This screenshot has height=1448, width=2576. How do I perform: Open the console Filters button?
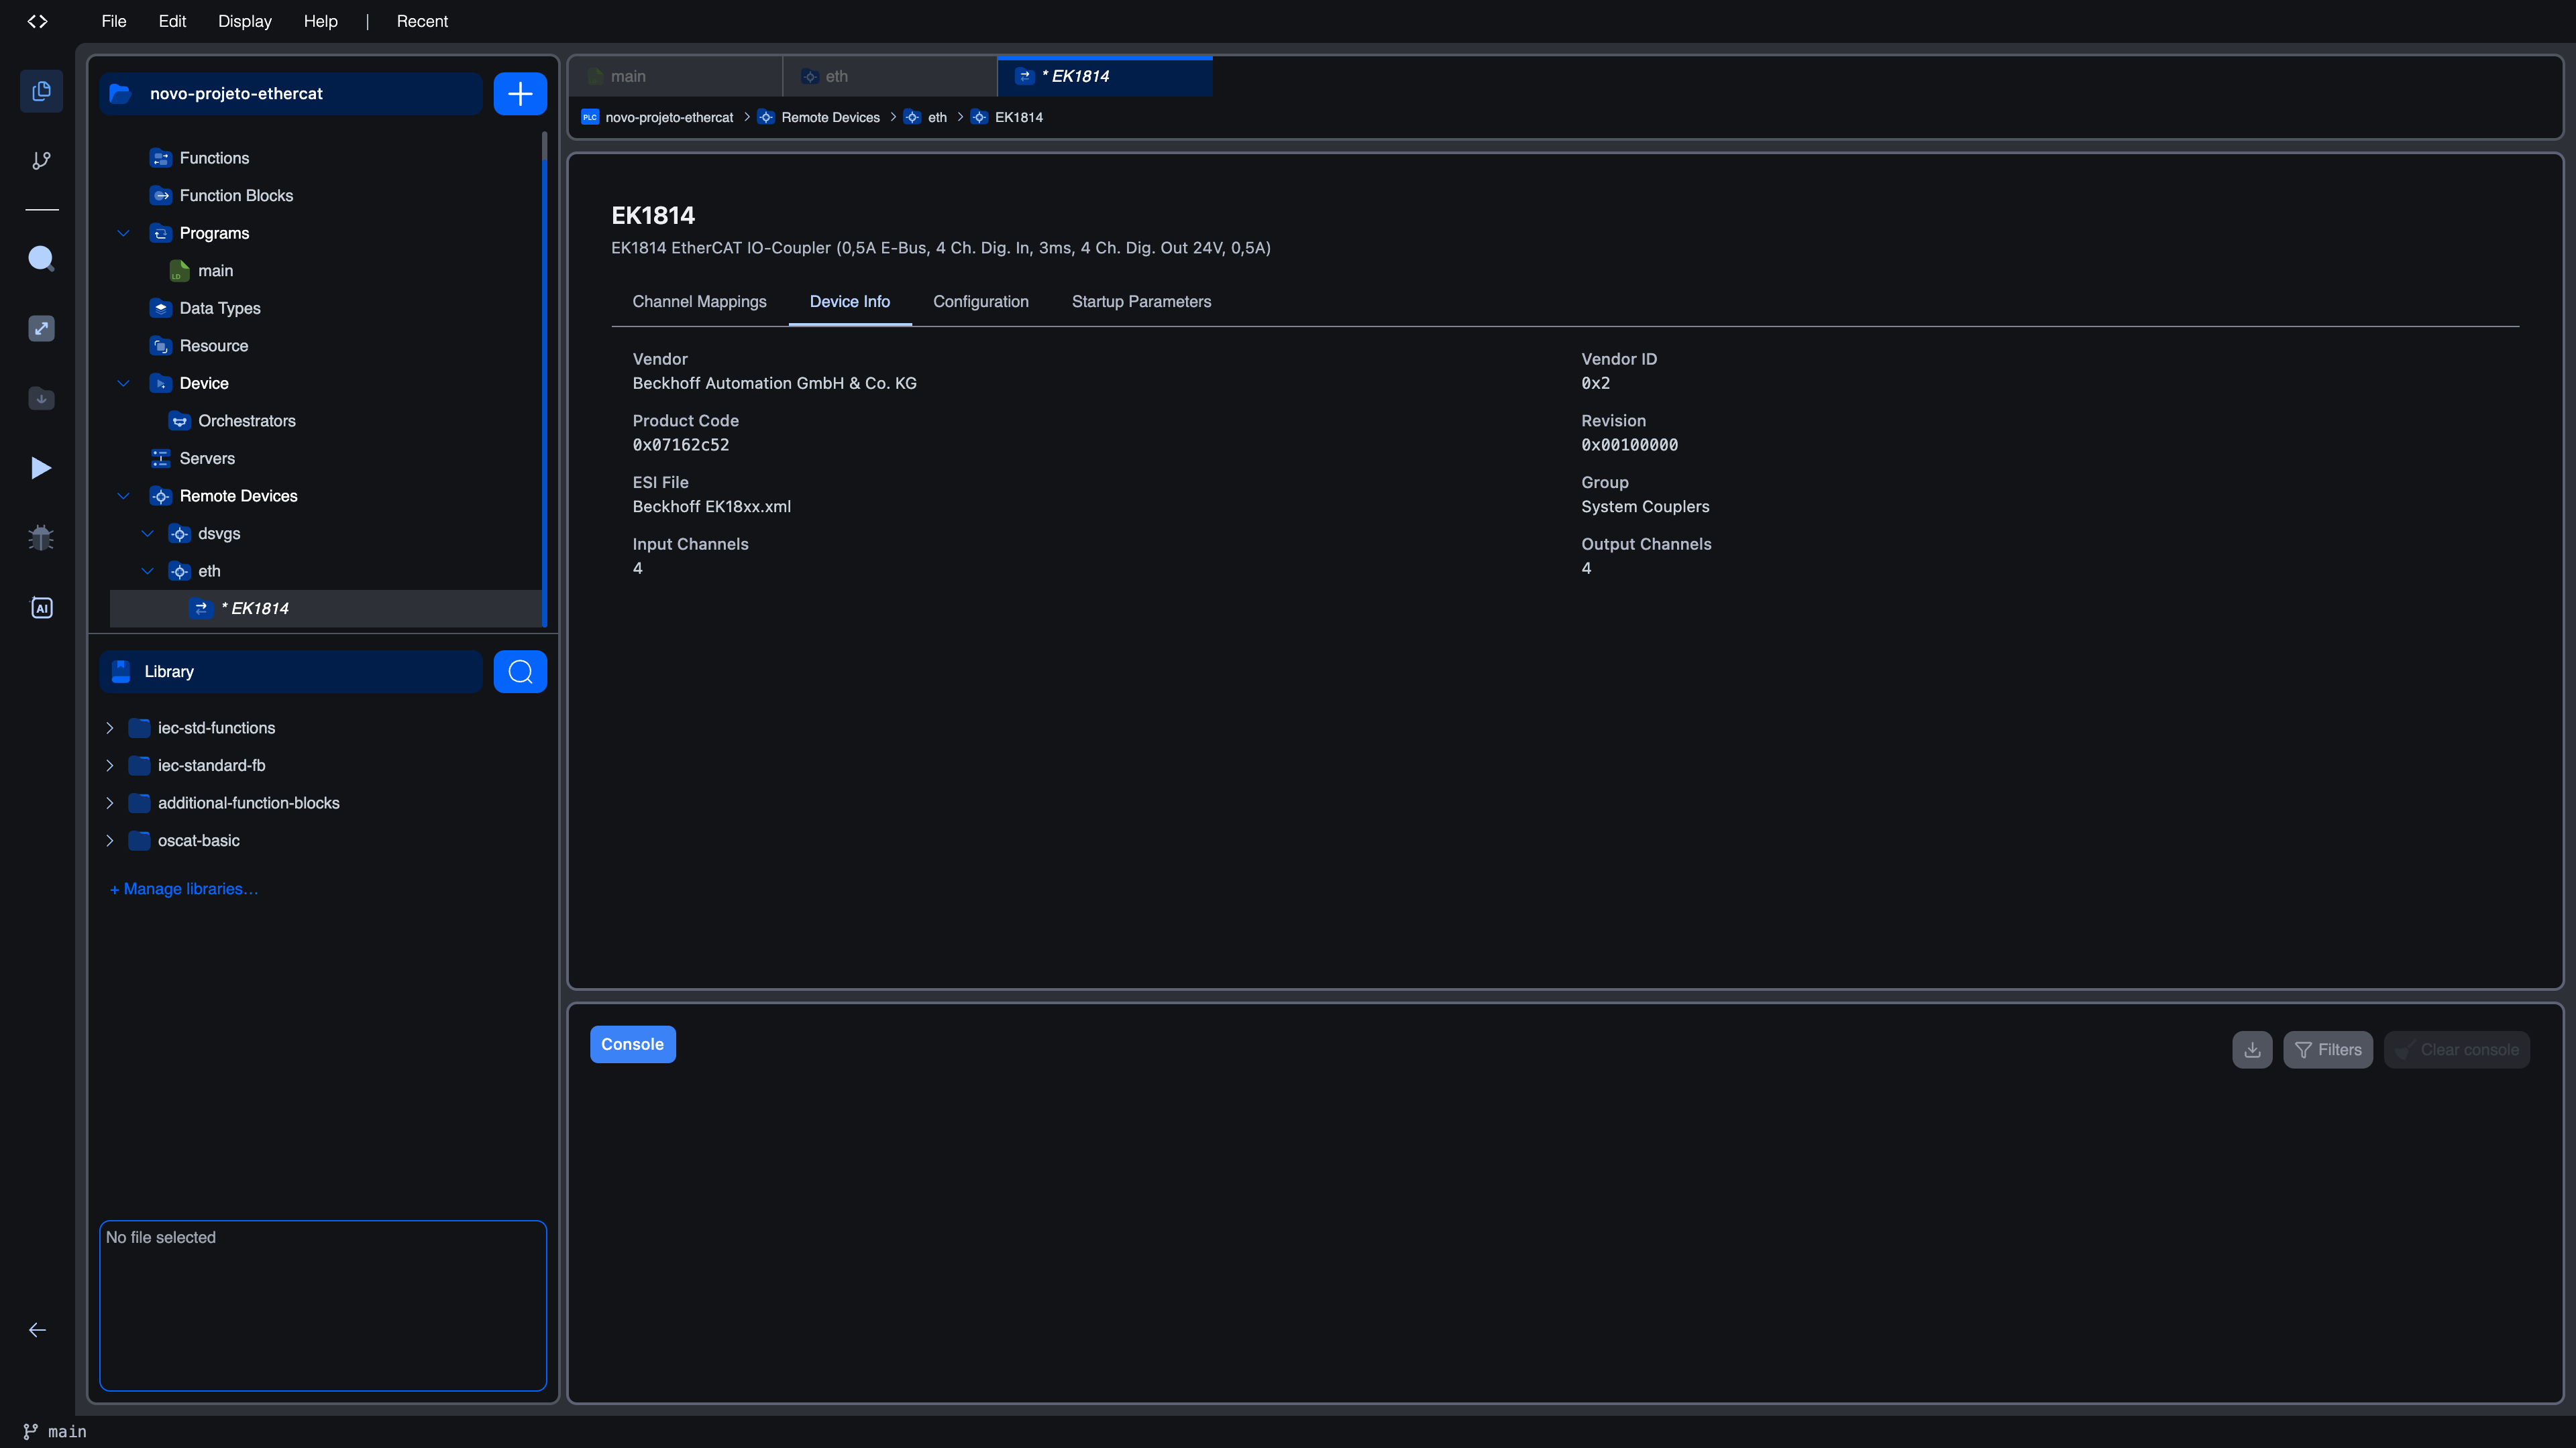[x=2327, y=1049]
